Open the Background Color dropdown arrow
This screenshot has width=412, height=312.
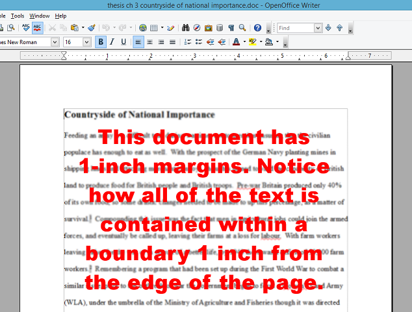(x=277, y=42)
